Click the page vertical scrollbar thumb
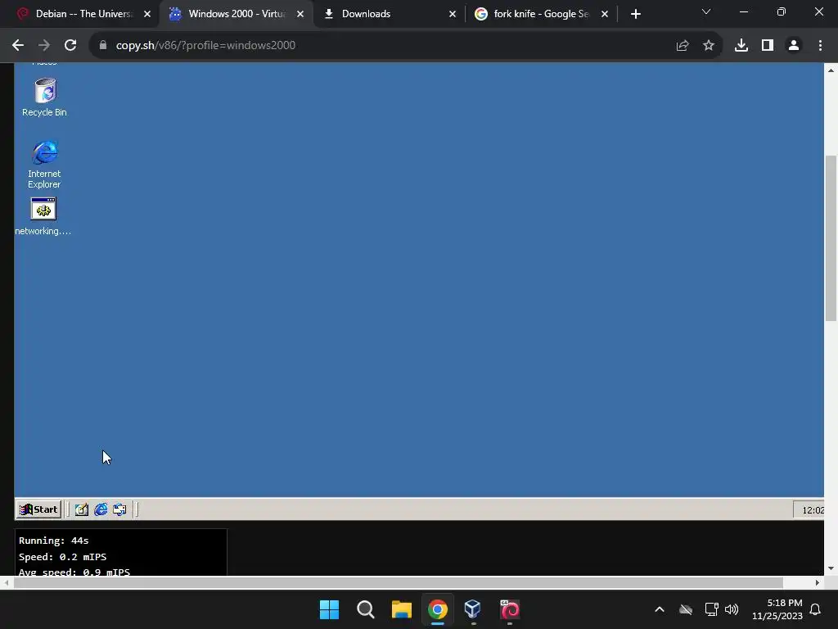 (831, 238)
